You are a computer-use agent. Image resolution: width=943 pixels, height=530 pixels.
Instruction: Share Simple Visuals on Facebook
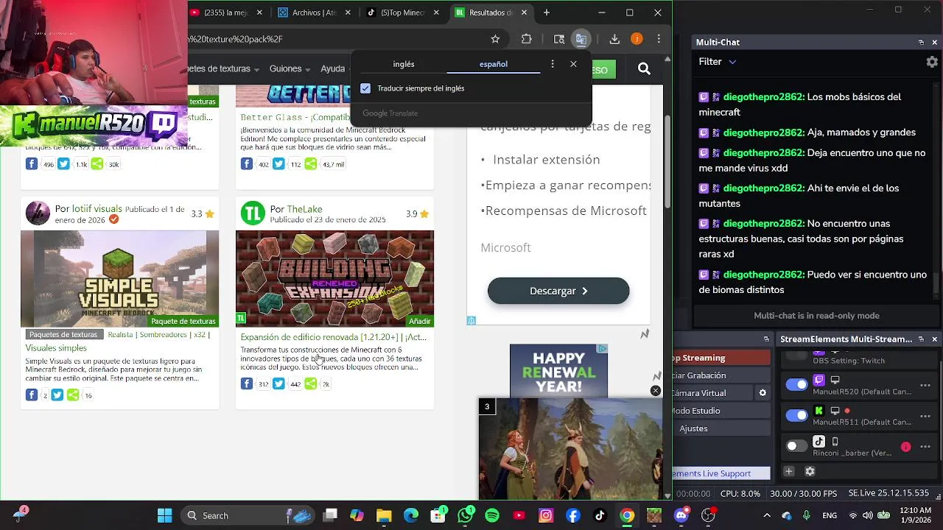(32, 395)
